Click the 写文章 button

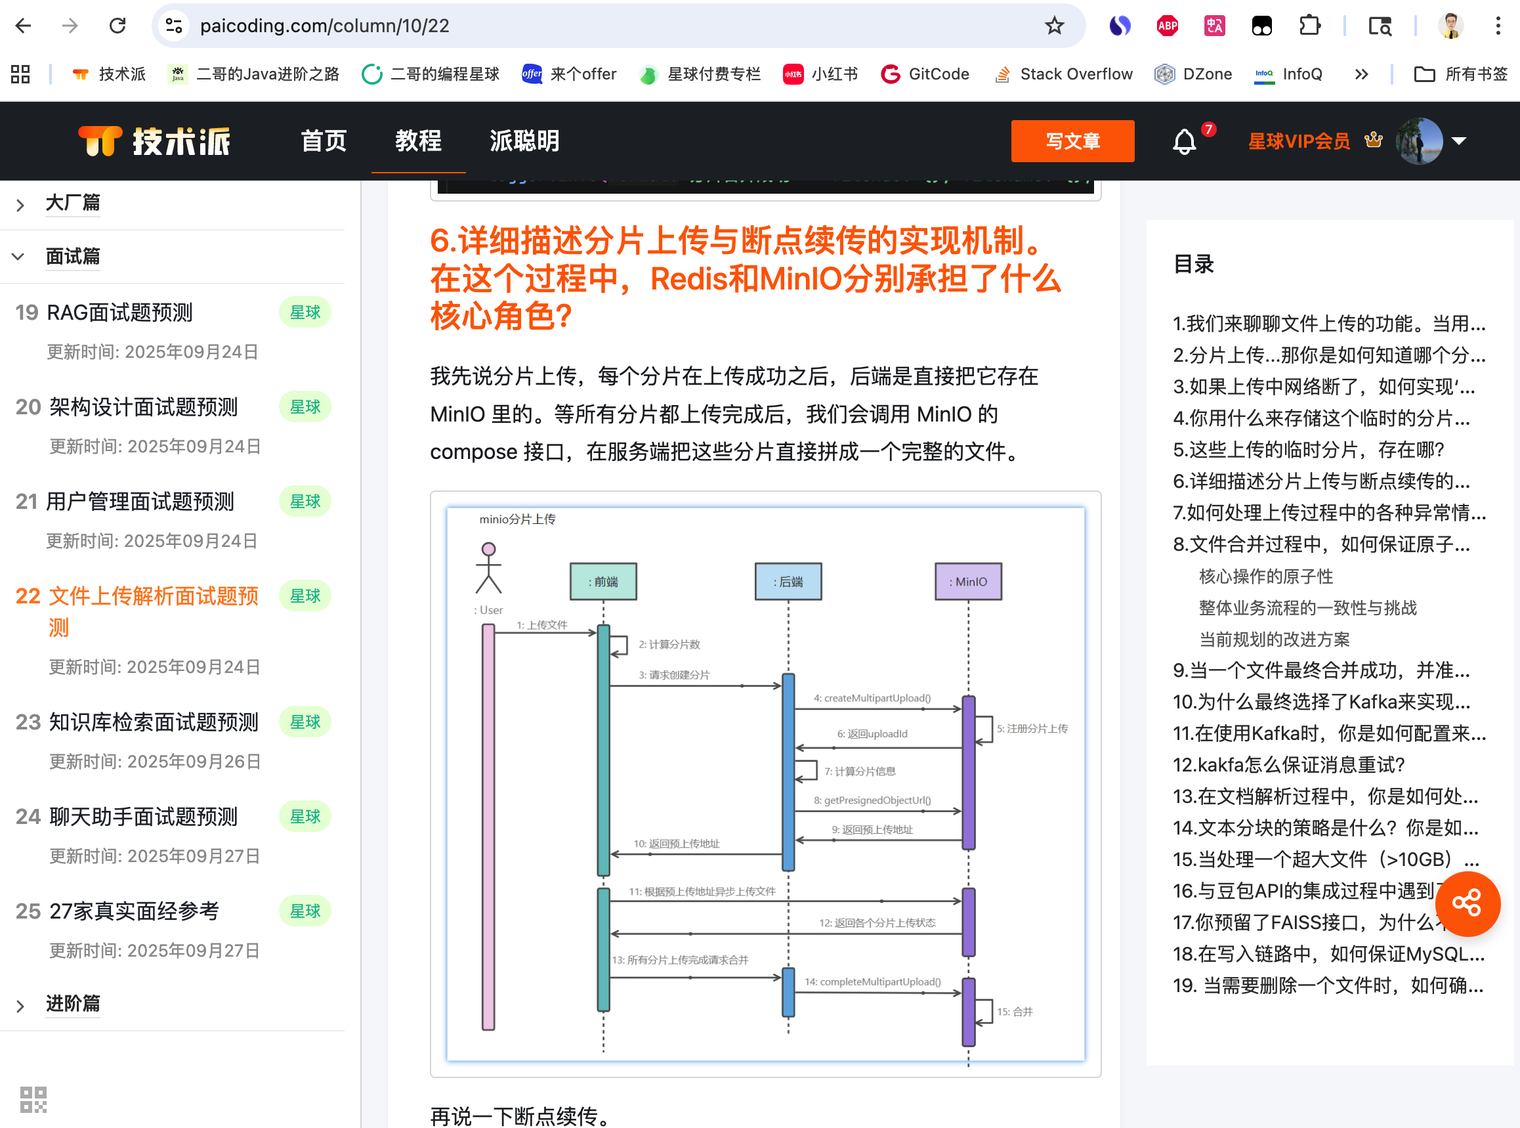click(x=1072, y=141)
